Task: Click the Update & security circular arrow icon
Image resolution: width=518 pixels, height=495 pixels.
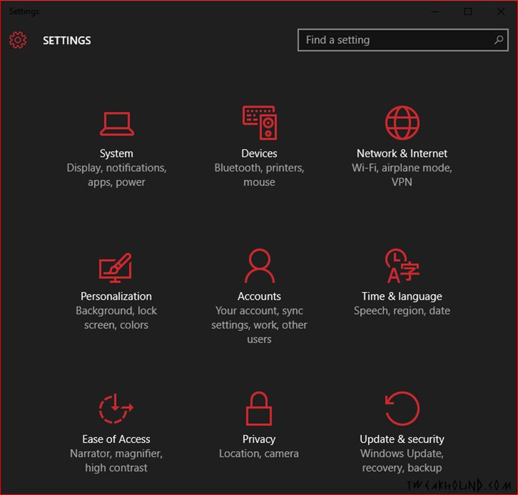Action: pyautogui.click(x=402, y=408)
